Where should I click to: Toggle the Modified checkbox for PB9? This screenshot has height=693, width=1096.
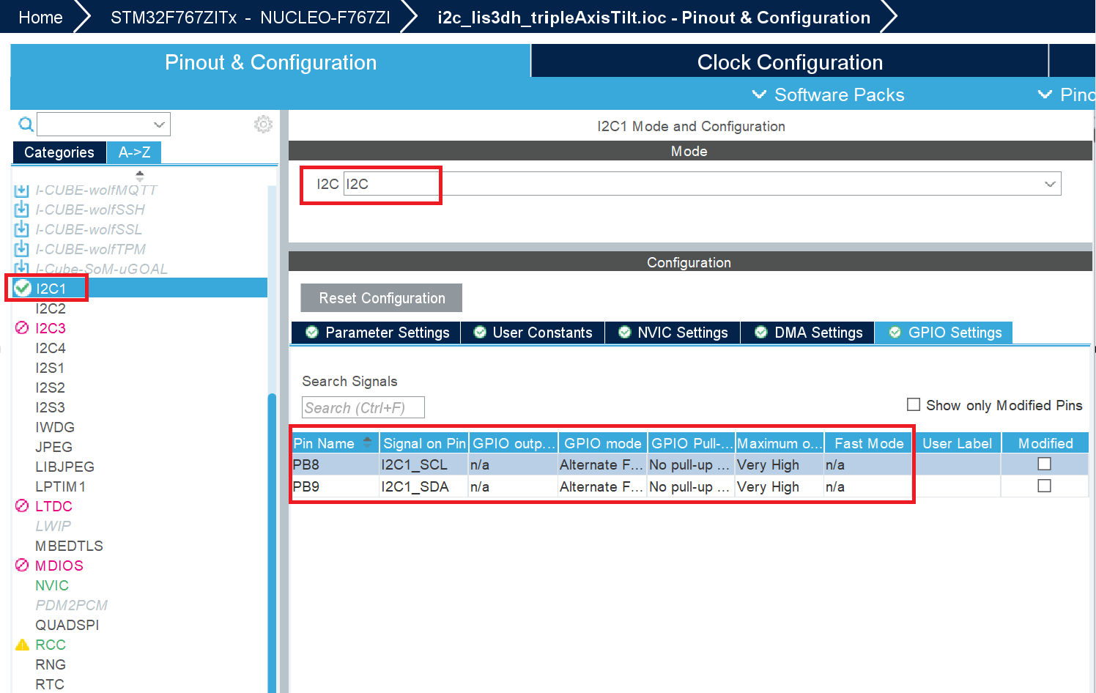click(x=1044, y=486)
